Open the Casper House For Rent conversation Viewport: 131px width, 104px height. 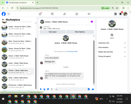(18, 28)
